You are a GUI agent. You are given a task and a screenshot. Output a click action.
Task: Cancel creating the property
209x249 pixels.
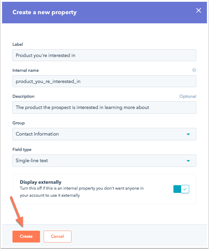point(58,237)
